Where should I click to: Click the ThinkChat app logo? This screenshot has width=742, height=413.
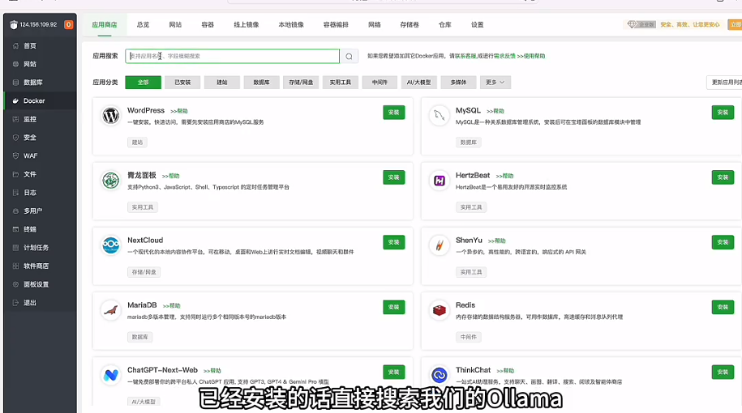(x=440, y=375)
